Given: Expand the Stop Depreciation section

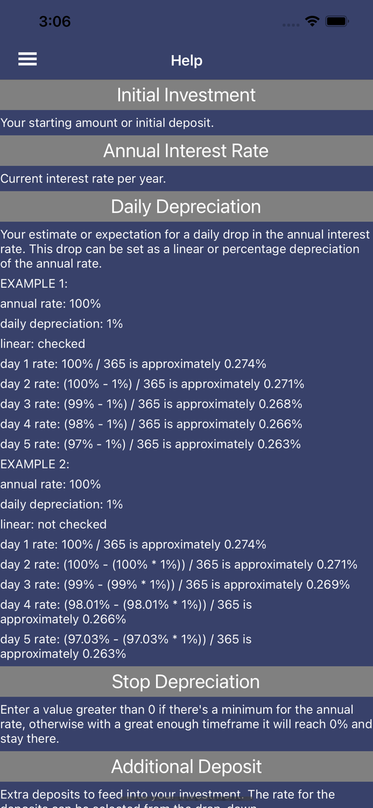Looking at the screenshot, I should click(x=186, y=681).
